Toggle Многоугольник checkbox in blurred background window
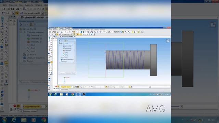This screenshot has width=219, height=123. click(23, 111)
